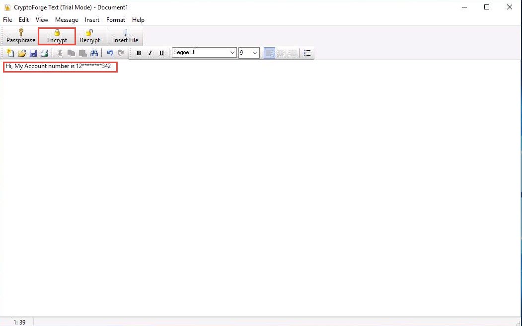Screen dimensions: 522x326
Task: Click the Encrypt padlock button
Action: click(57, 36)
